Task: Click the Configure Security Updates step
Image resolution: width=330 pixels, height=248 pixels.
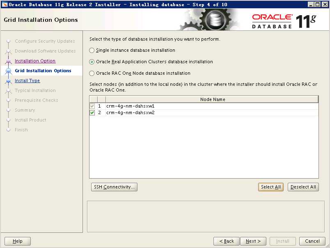Action: [45, 41]
